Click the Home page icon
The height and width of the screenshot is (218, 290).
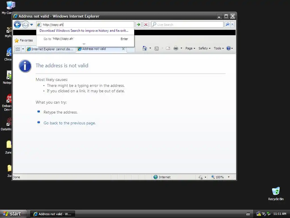[145, 48]
